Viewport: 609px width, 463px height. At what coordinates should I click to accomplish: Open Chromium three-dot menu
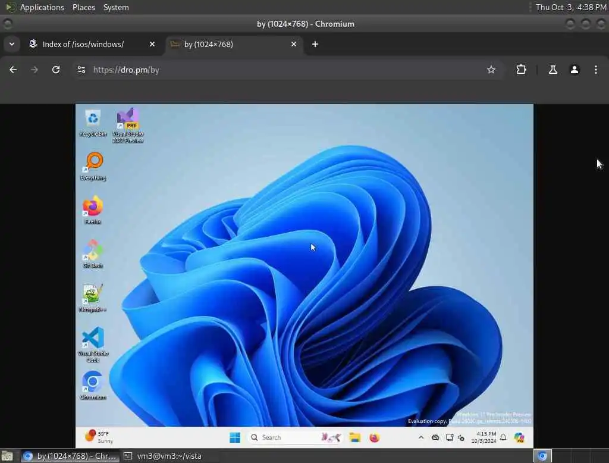click(596, 70)
